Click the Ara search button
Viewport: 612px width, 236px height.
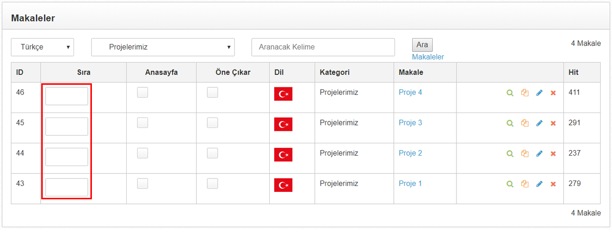(422, 45)
